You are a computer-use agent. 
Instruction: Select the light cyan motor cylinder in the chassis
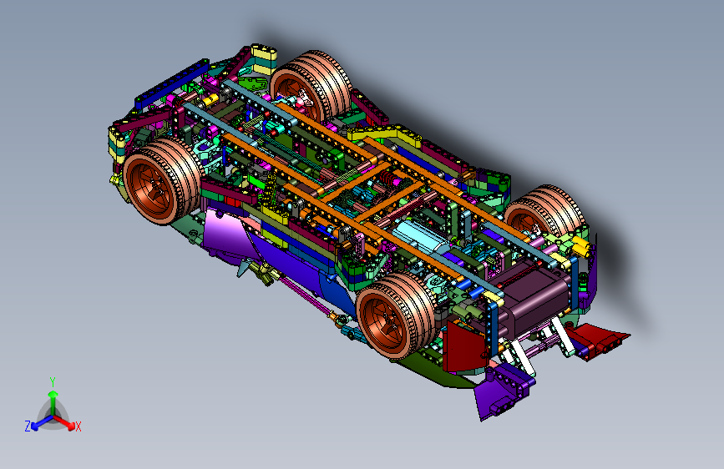pyautogui.click(x=419, y=237)
